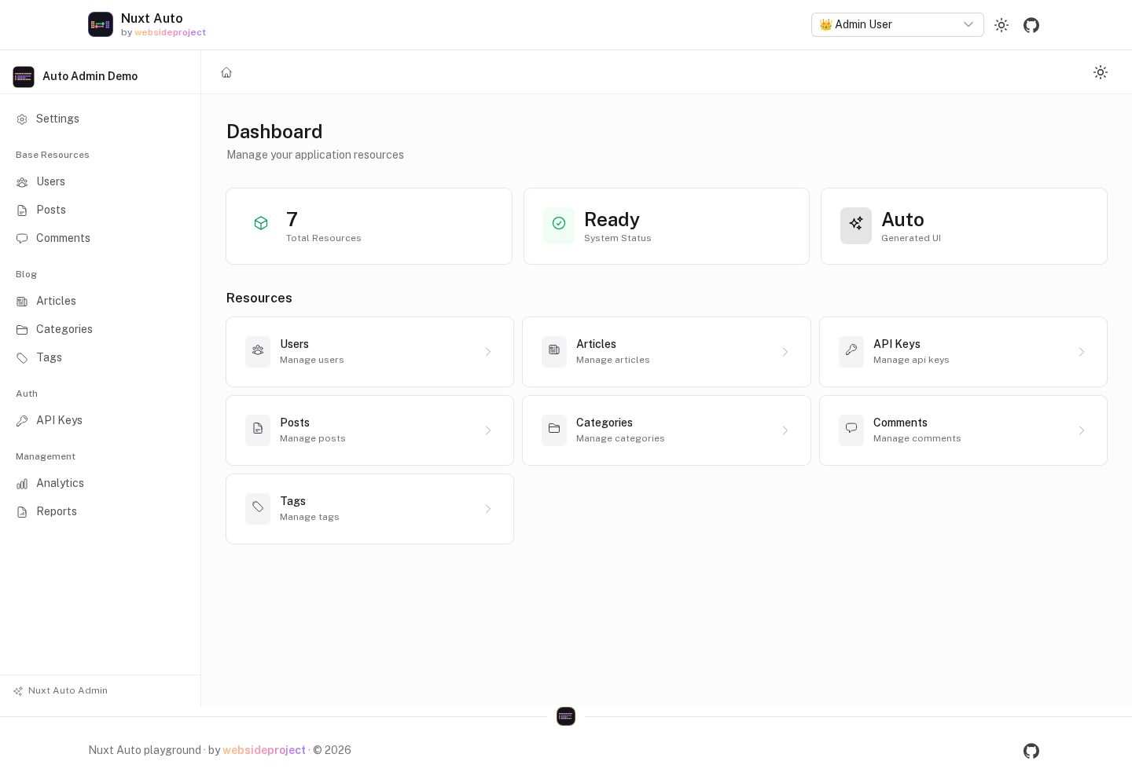Click the Comments card bubble icon
1132x776 pixels.
tap(851, 429)
